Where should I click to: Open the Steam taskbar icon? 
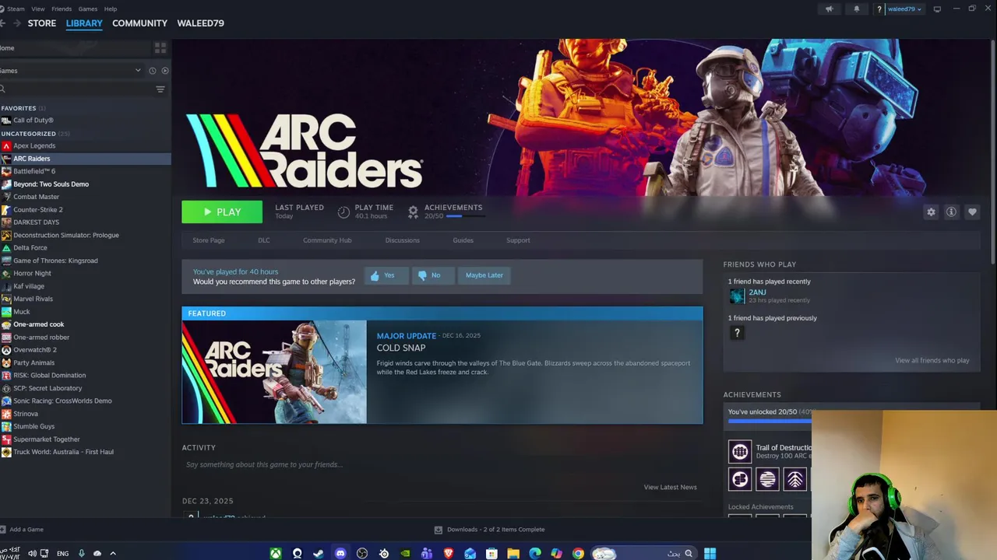coord(319,554)
